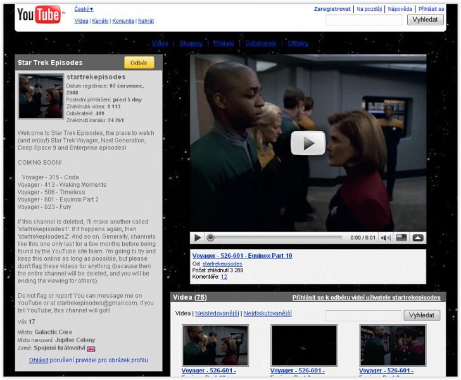Screen dimensions: 461x380
Task: Sort by Nejsledovanější
Action: 217,313
